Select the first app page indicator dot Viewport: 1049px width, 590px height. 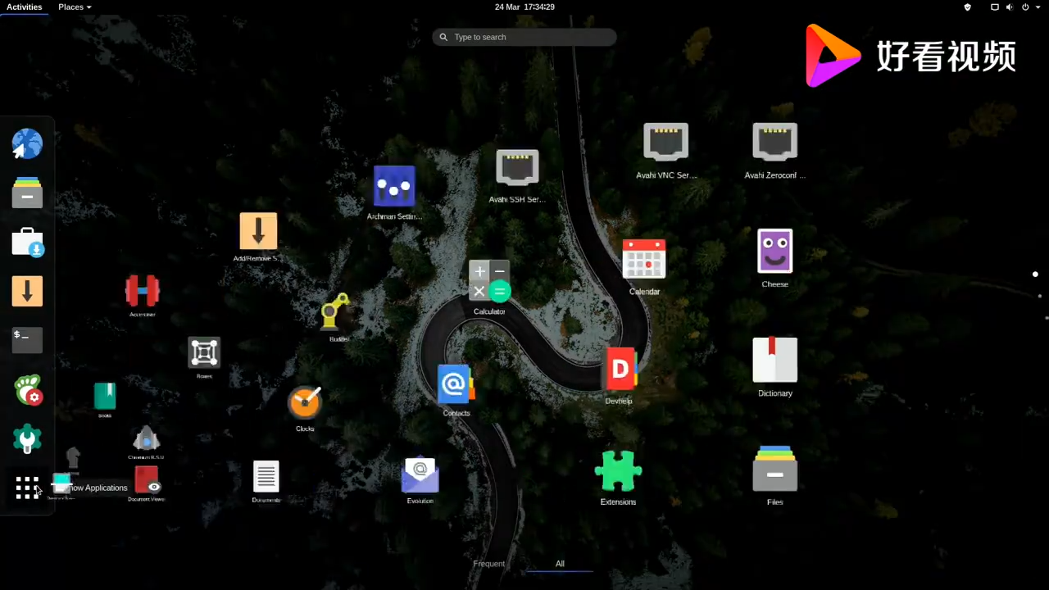(x=1035, y=275)
